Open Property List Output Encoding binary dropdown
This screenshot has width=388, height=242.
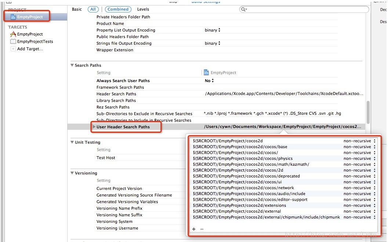tap(213, 30)
